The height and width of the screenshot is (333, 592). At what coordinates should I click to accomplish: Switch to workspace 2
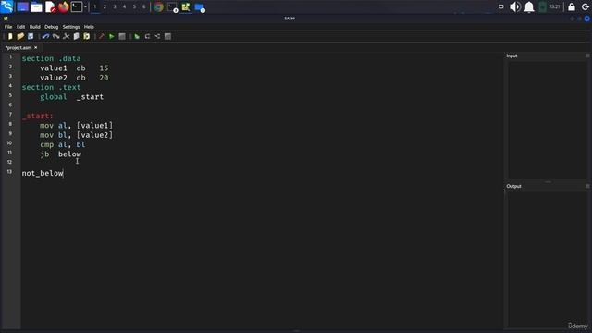pyautogui.click(x=105, y=6)
